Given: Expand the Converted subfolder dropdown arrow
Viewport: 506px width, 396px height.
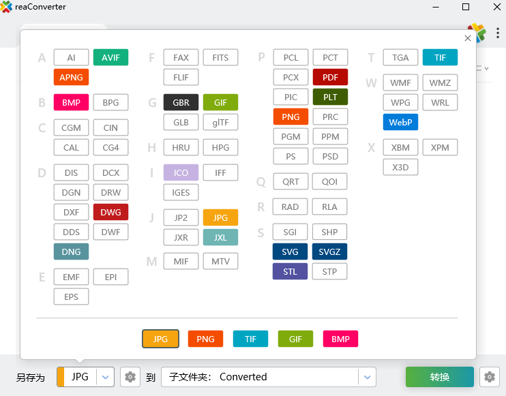Looking at the screenshot, I should click(367, 377).
